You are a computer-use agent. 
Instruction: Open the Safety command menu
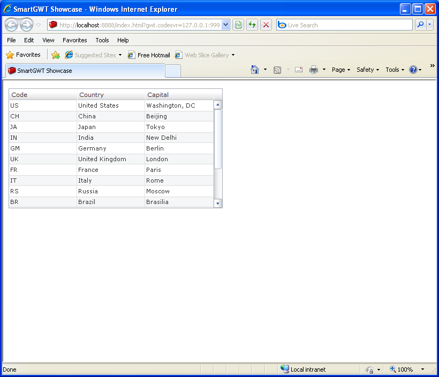(368, 70)
